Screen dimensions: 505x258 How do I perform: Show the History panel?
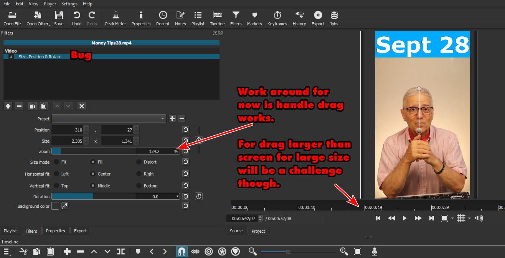point(299,18)
